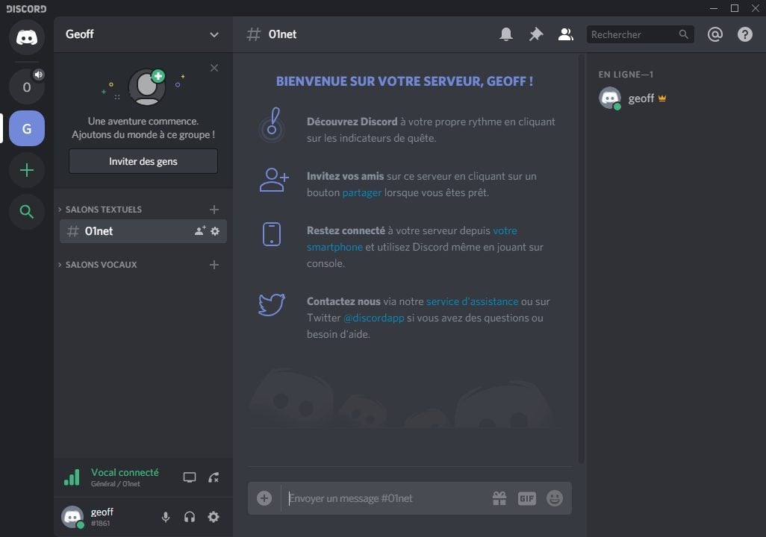
Task: Maximize the Discord window
Action: coord(734,8)
